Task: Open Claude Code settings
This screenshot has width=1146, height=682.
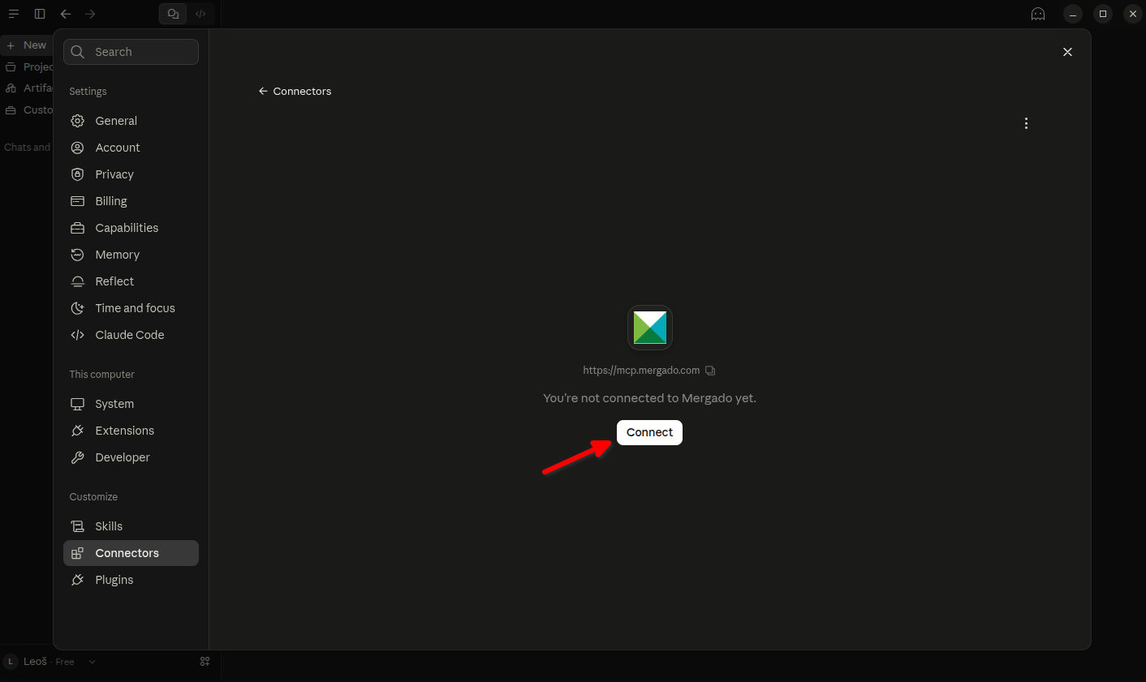Action: (x=131, y=335)
